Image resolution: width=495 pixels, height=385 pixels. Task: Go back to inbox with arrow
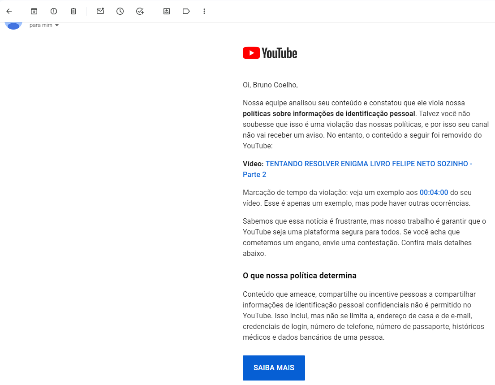(9, 11)
